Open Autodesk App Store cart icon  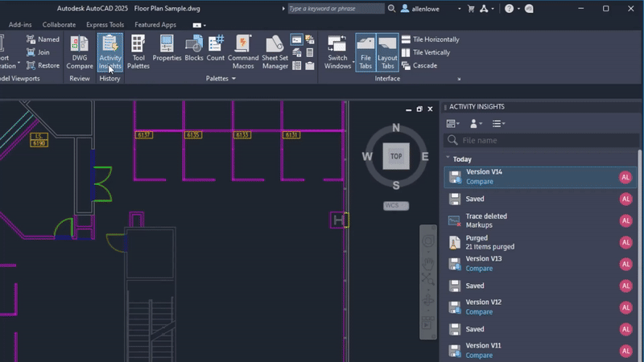[x=471, y=9]
